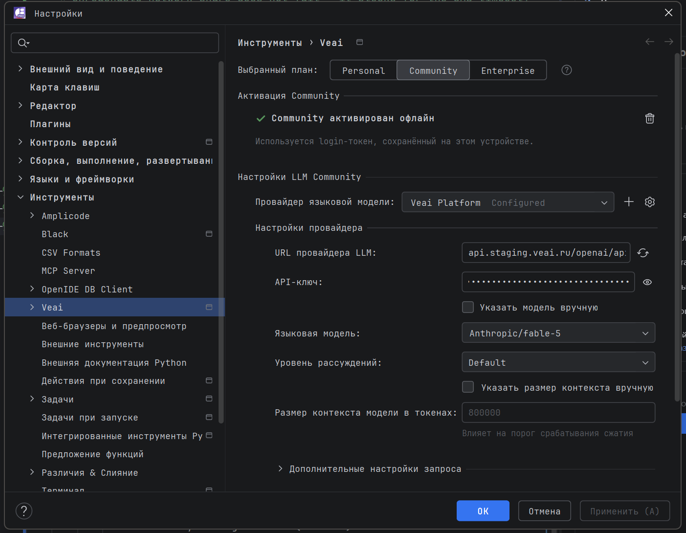
Task: Delete the Community activation with trash icon
Action: tap(649, 118)
